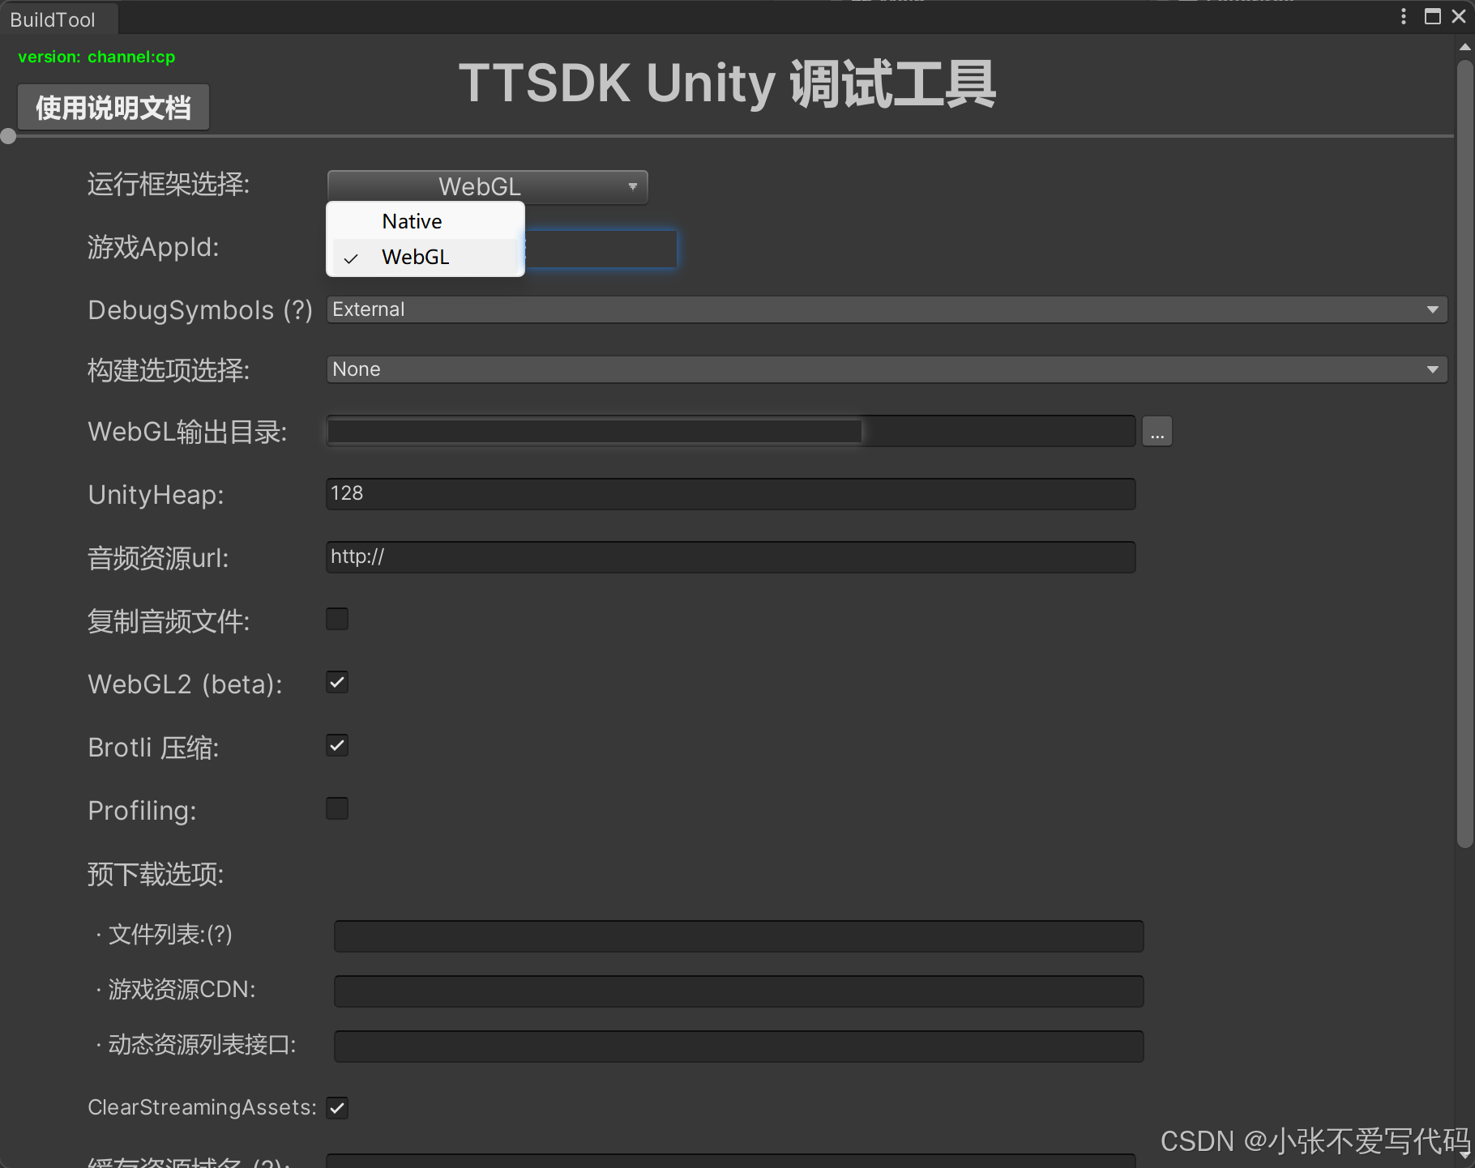Click the 游戏AppId input field
Image resolution: width=1475 pixels, height=1168 pixels.
(601, 249)
